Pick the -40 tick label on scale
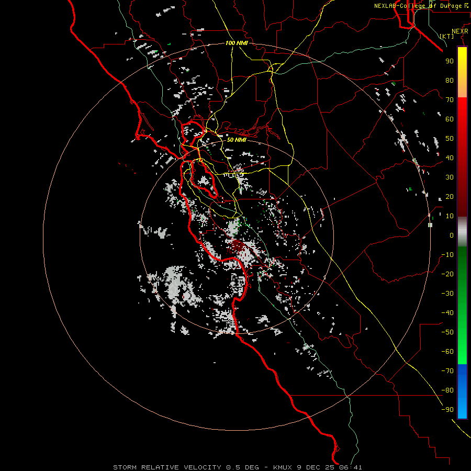The width and height of the screenshot is (471, 471). [447, 313]
